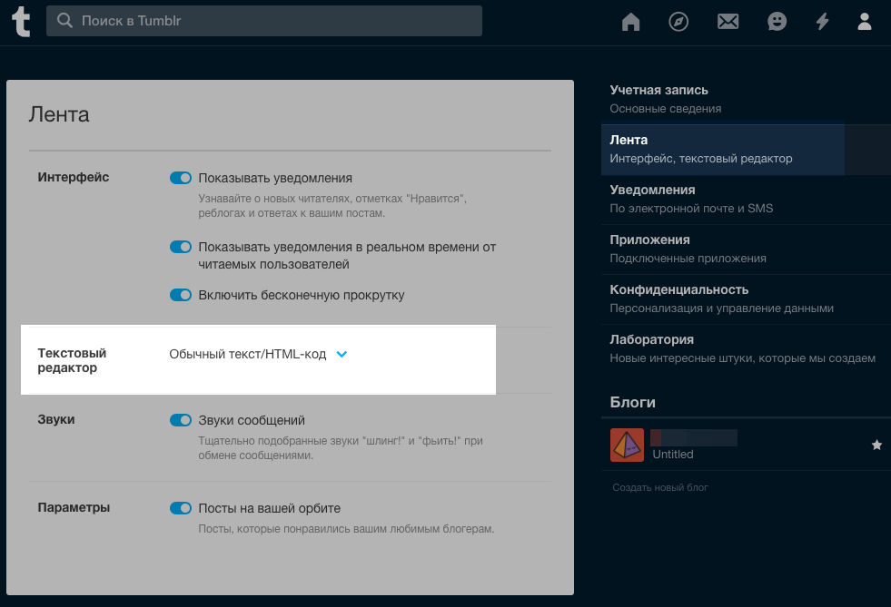
Task: Open the Уведомления settings section
Action: [746, 200]
